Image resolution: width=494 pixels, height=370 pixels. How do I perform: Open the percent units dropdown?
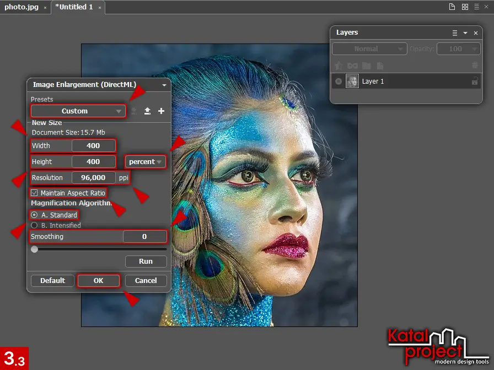click(146, 162)
